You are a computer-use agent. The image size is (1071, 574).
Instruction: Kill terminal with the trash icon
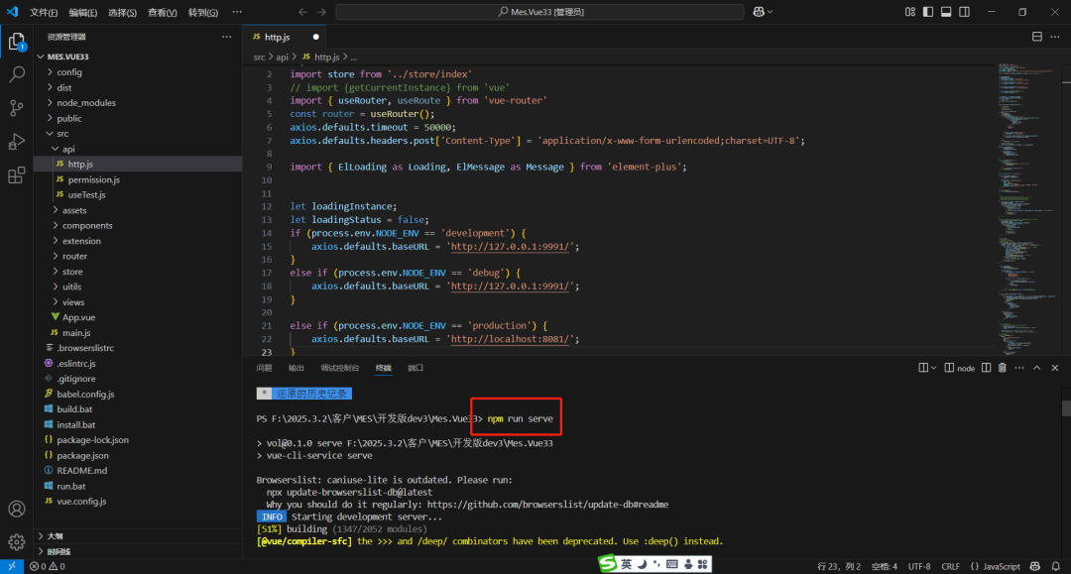pyautogui.click(x=1002, y=368)
